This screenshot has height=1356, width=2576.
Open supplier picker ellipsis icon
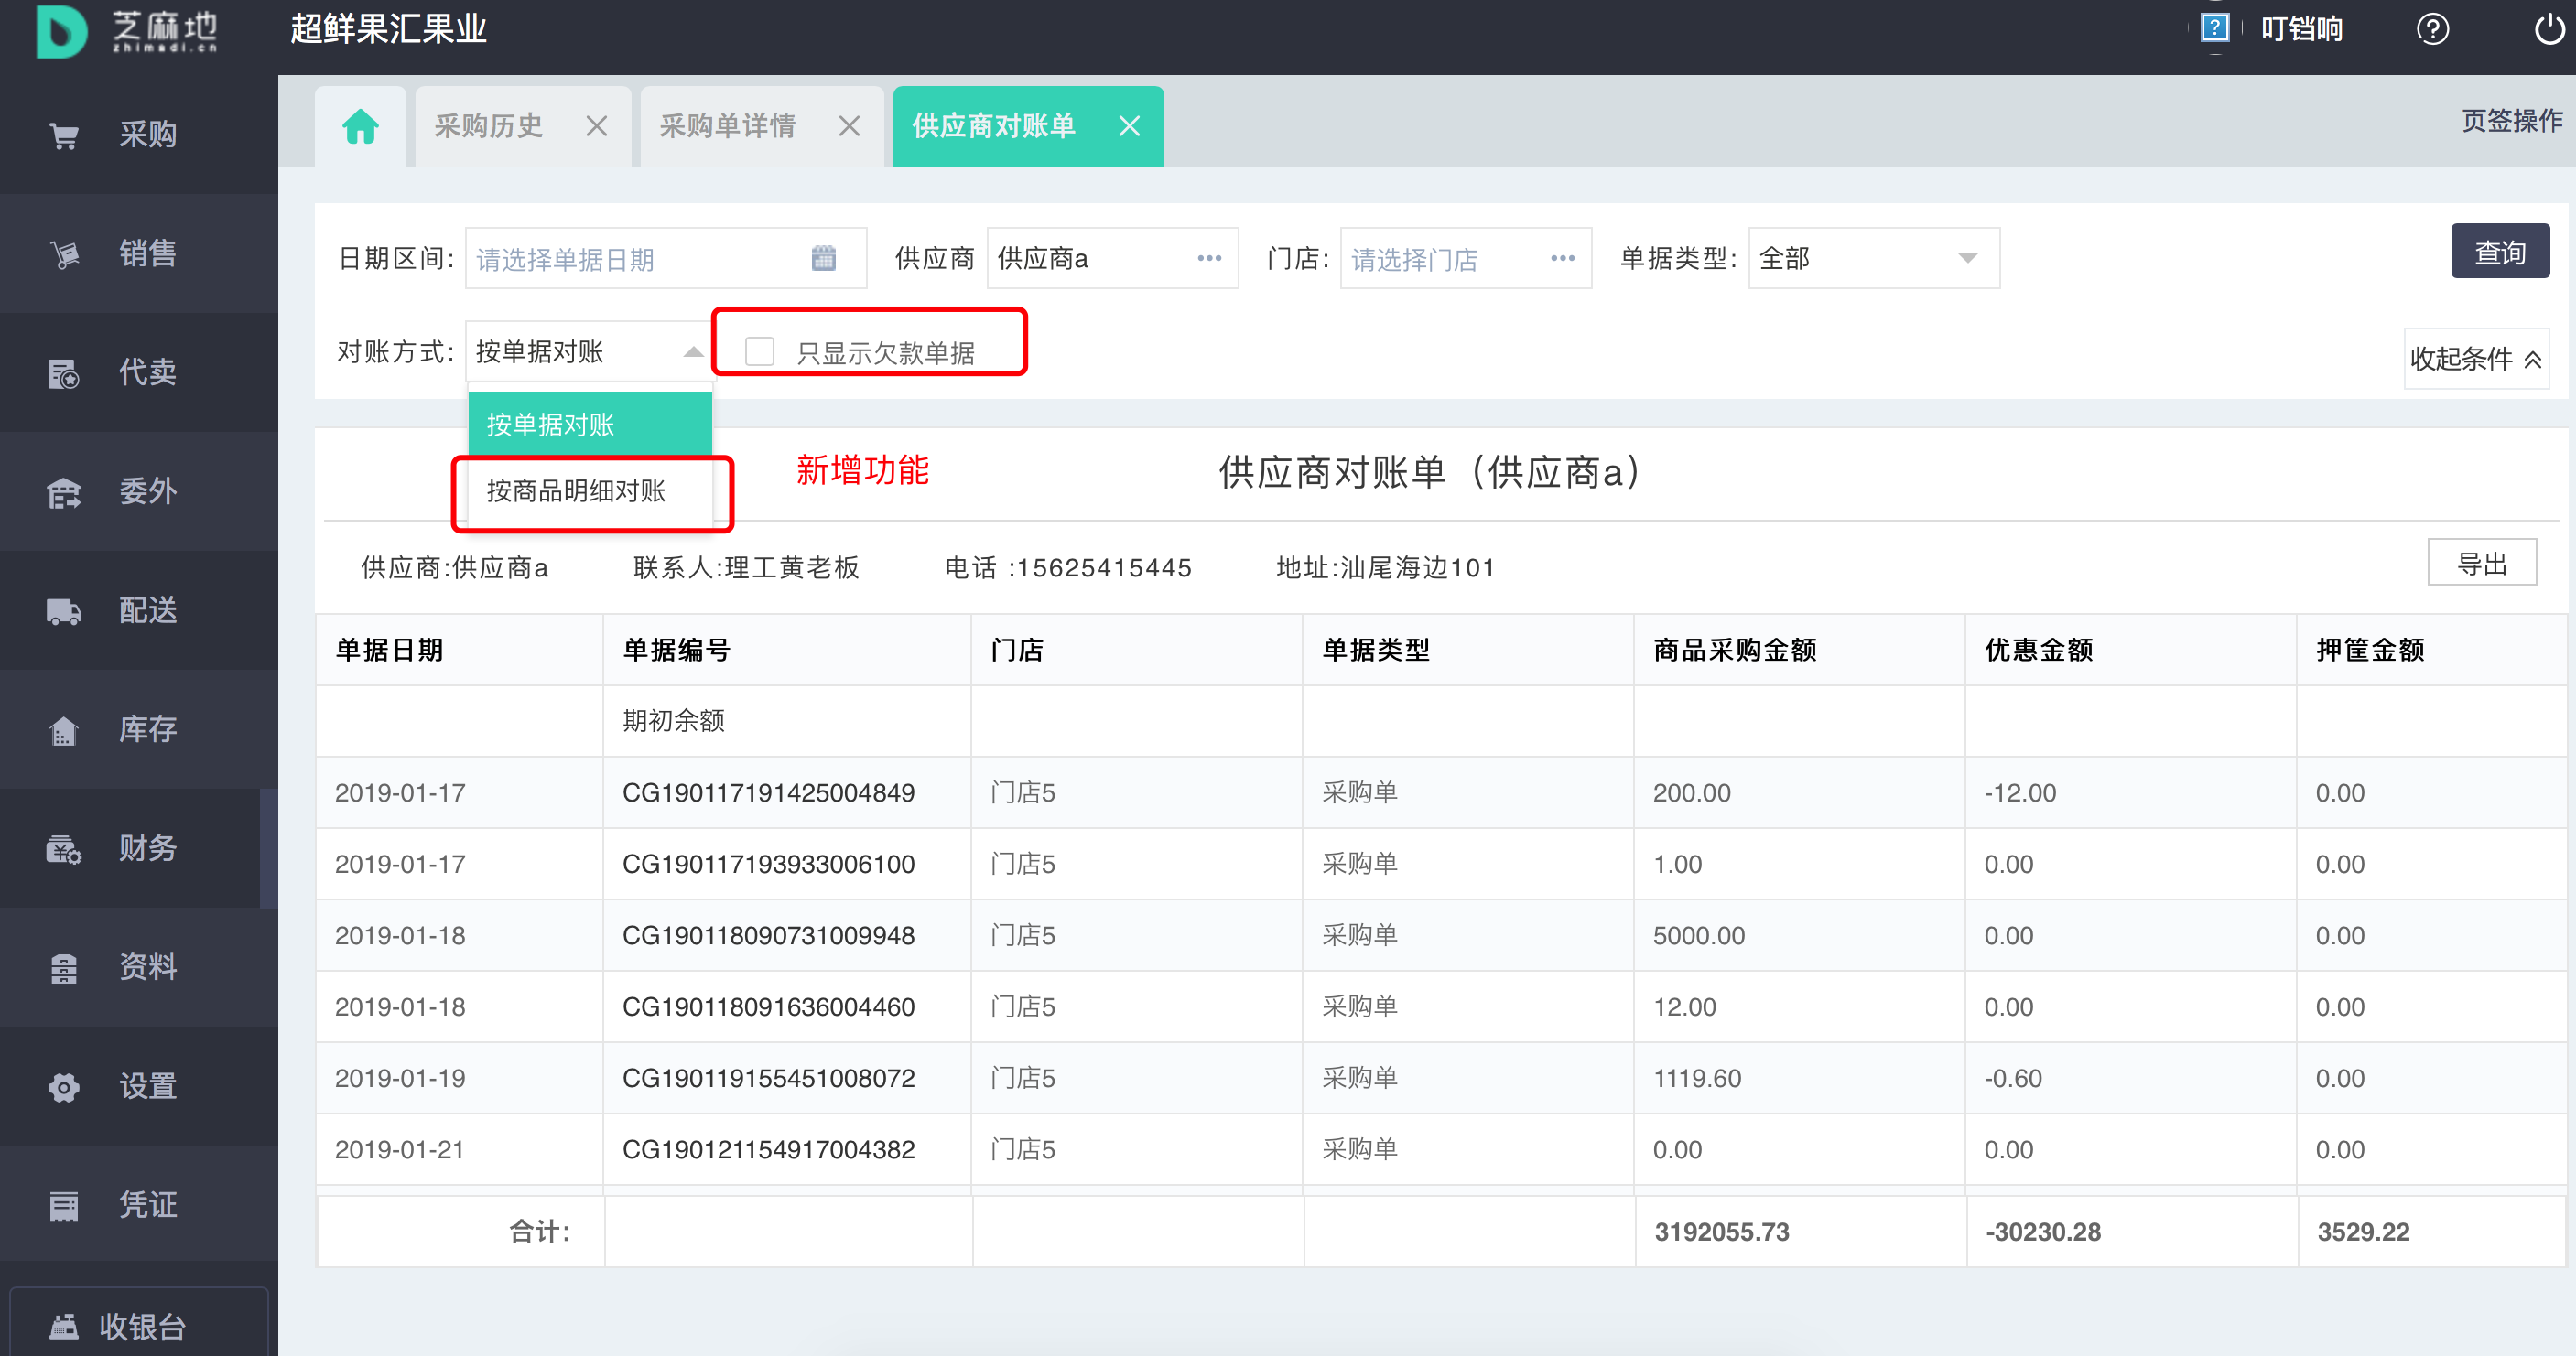pyautogui.click(x=1209, y=258)
